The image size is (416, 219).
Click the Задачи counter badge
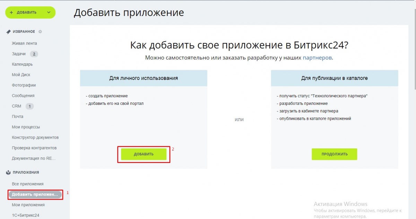34,54
